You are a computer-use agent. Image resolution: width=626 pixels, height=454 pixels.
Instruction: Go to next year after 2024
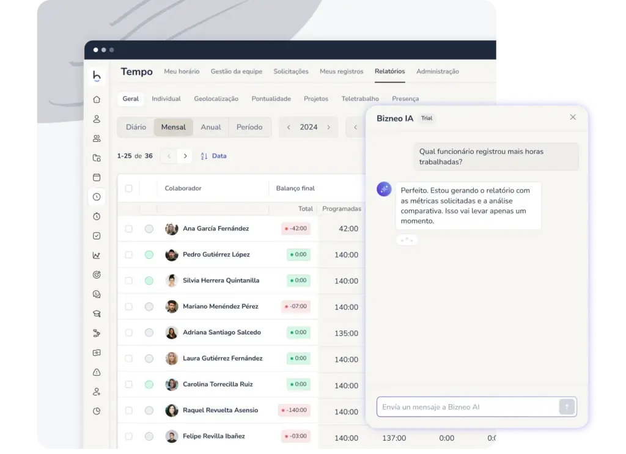point(328,127)
